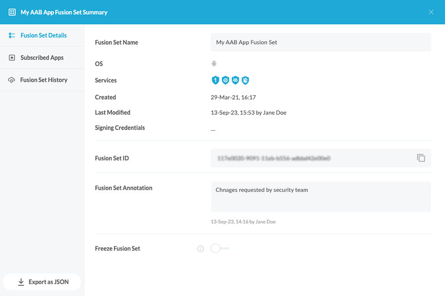Click the grid icon in the title bar

pyautogui.click(x=12, y=12)
